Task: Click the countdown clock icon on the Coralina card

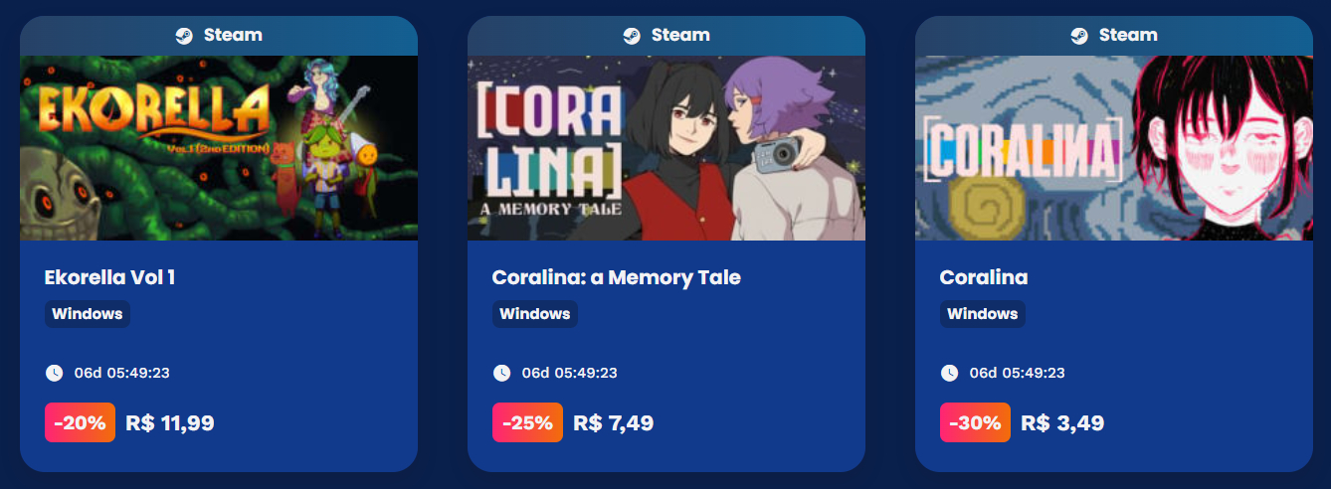Action: point(949,373)
